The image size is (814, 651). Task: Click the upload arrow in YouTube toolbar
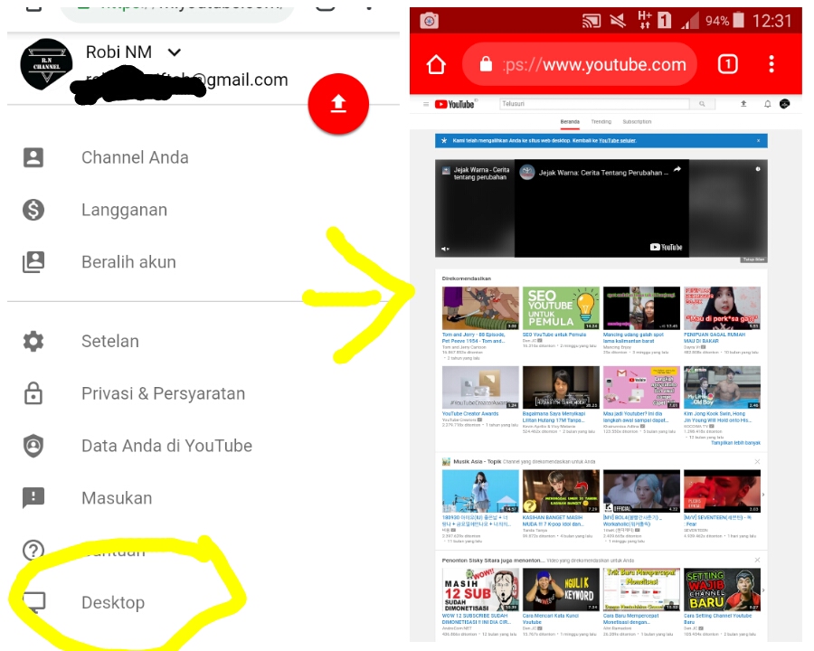742,104
